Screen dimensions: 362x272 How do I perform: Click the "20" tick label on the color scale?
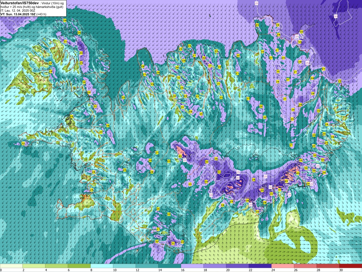pos(228,270)
